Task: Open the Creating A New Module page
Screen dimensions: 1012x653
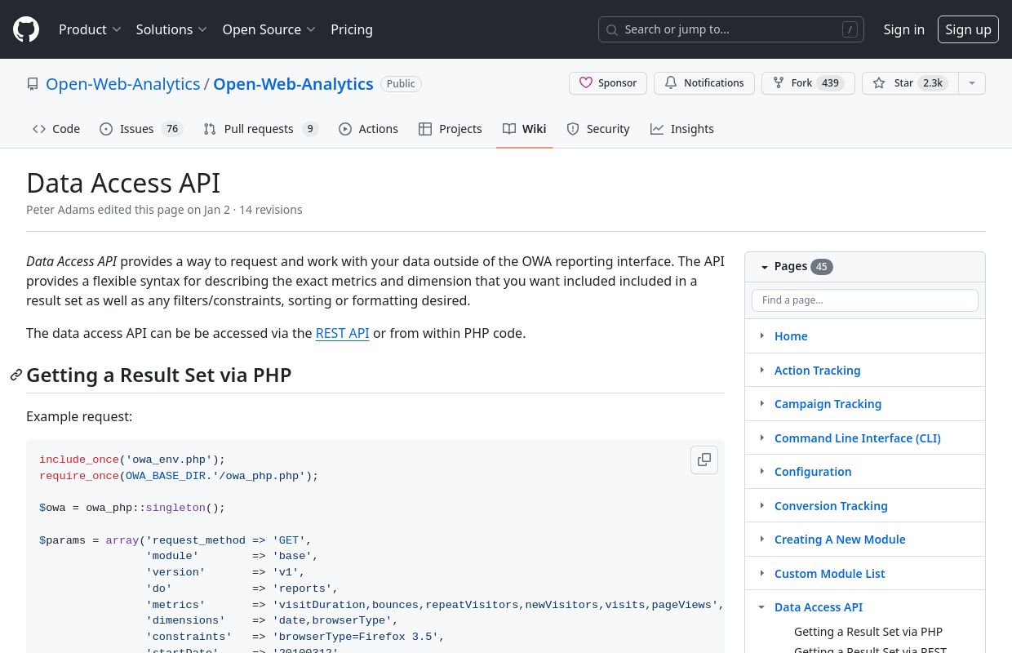Action: (x=840, y=540)
